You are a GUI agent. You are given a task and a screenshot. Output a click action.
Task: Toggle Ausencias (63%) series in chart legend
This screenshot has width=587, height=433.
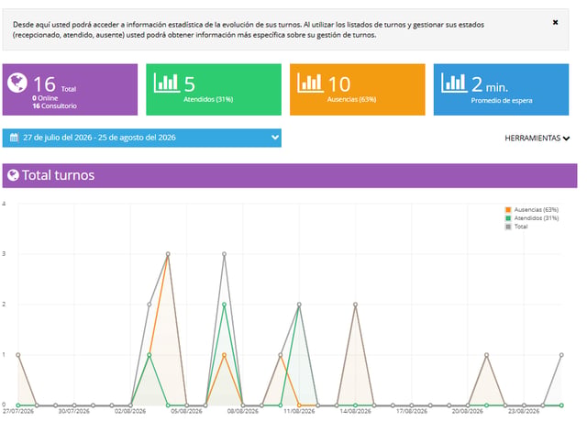tap(532, 210)
